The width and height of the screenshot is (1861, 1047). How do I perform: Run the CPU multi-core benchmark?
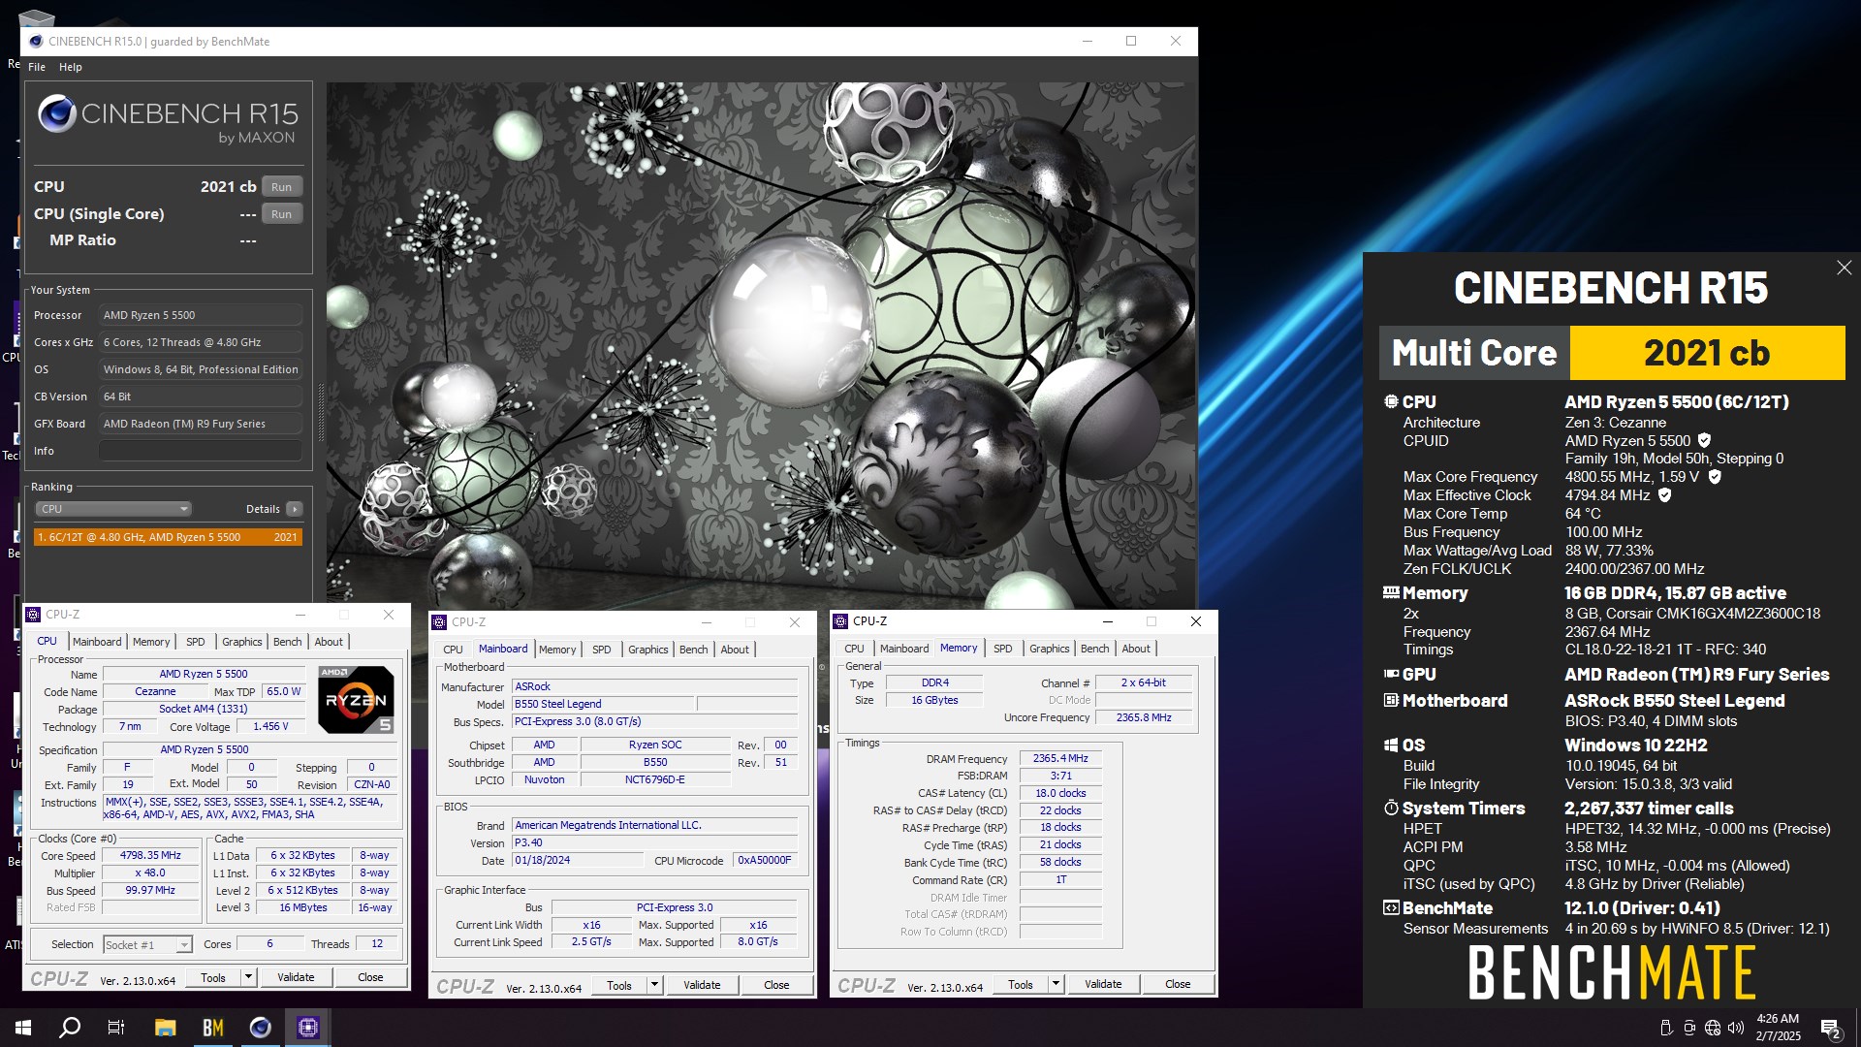(x=281, y=187)
